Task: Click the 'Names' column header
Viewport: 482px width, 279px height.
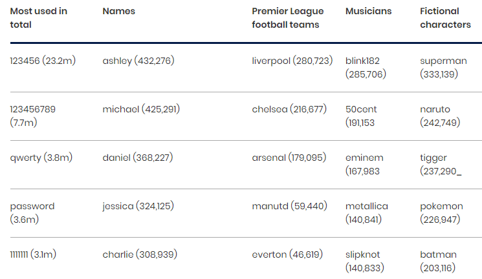Action: coord(118,12)
